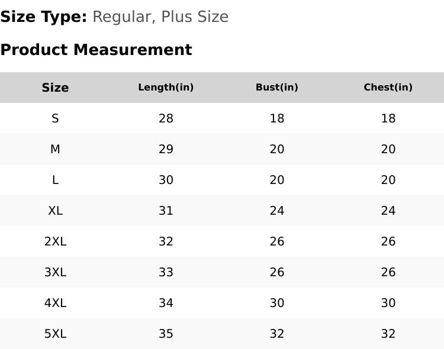
Task: Select the L size row label
Action: tap(55, 180)
